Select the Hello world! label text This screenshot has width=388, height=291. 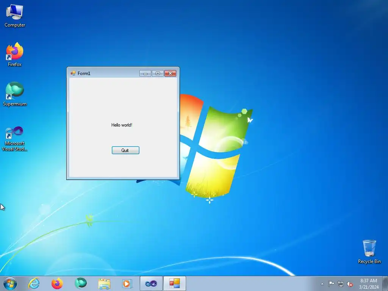point(122,125)
